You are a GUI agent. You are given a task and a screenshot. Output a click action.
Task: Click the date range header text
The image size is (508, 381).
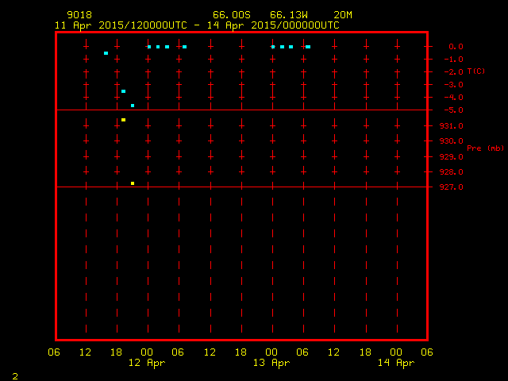click(x=197, y=25)
